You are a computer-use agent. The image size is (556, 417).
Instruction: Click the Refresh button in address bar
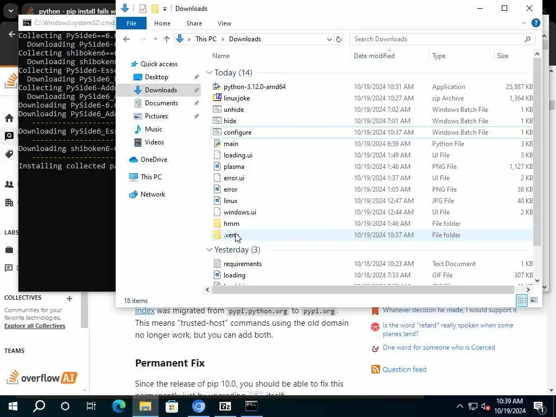tap(339, 39)
